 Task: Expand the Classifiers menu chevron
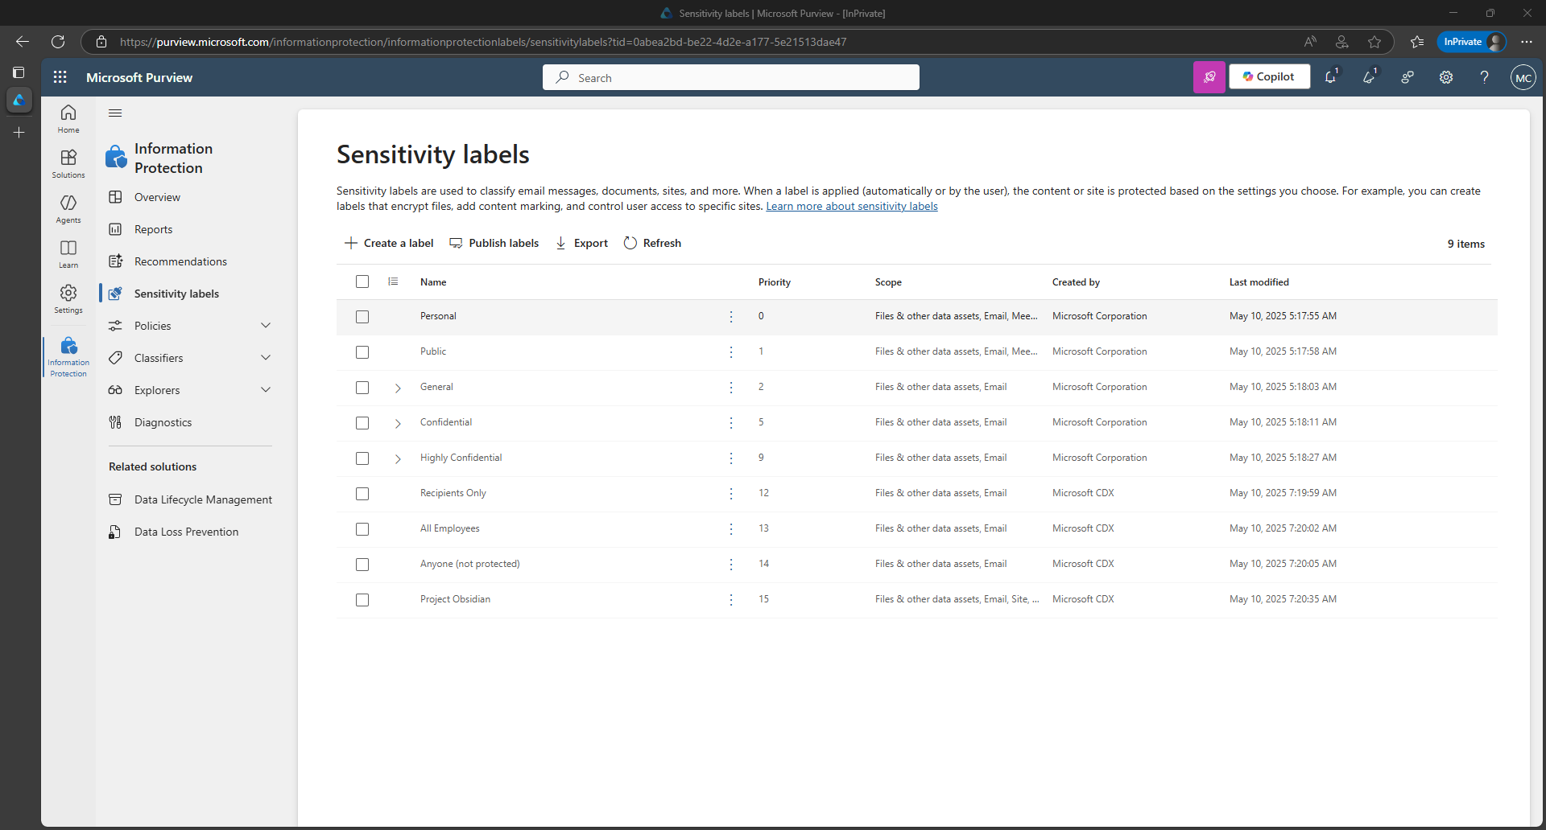pos(266,358)
